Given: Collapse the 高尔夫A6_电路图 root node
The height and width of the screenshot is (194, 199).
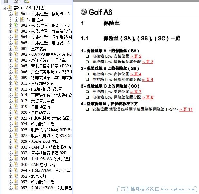Looking at the screenshot, I should pos(5,8).
